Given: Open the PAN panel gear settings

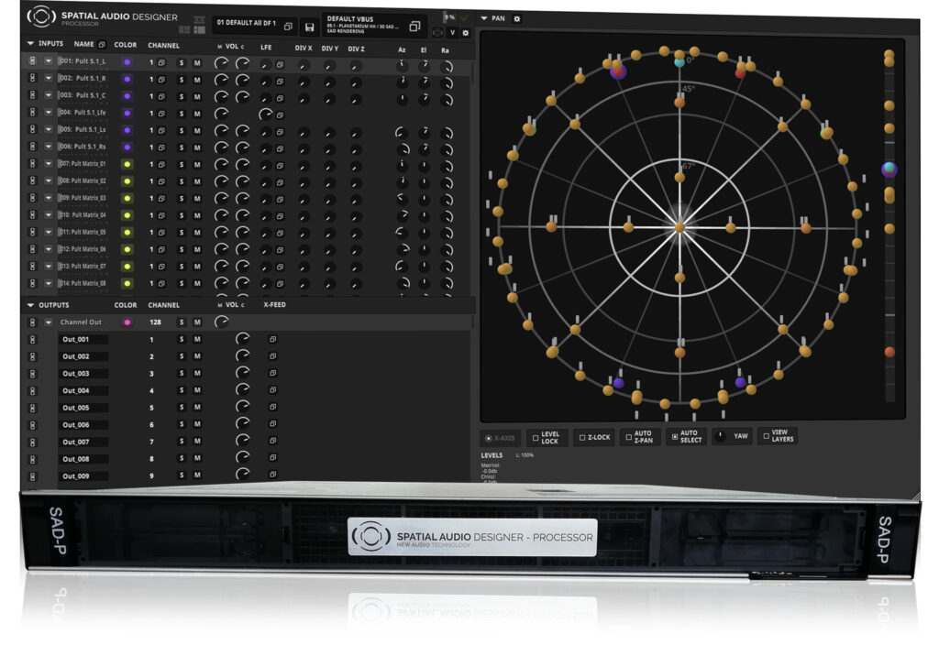Looking at the screenshot, I should [517, 18].
